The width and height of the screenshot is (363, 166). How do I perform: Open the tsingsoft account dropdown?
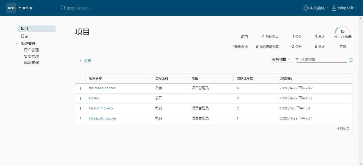[x=345, y=8]
